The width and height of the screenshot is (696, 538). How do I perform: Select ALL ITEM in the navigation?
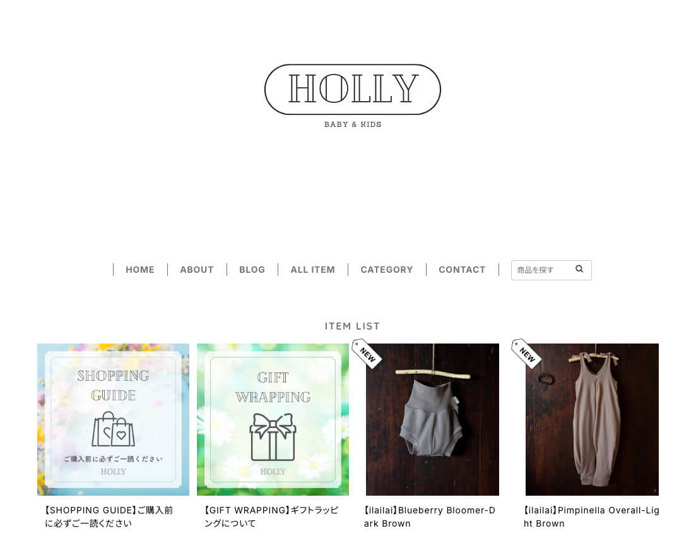(312, 270)
